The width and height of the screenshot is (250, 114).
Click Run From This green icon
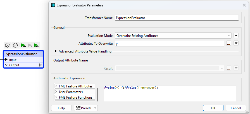[36, 46]
